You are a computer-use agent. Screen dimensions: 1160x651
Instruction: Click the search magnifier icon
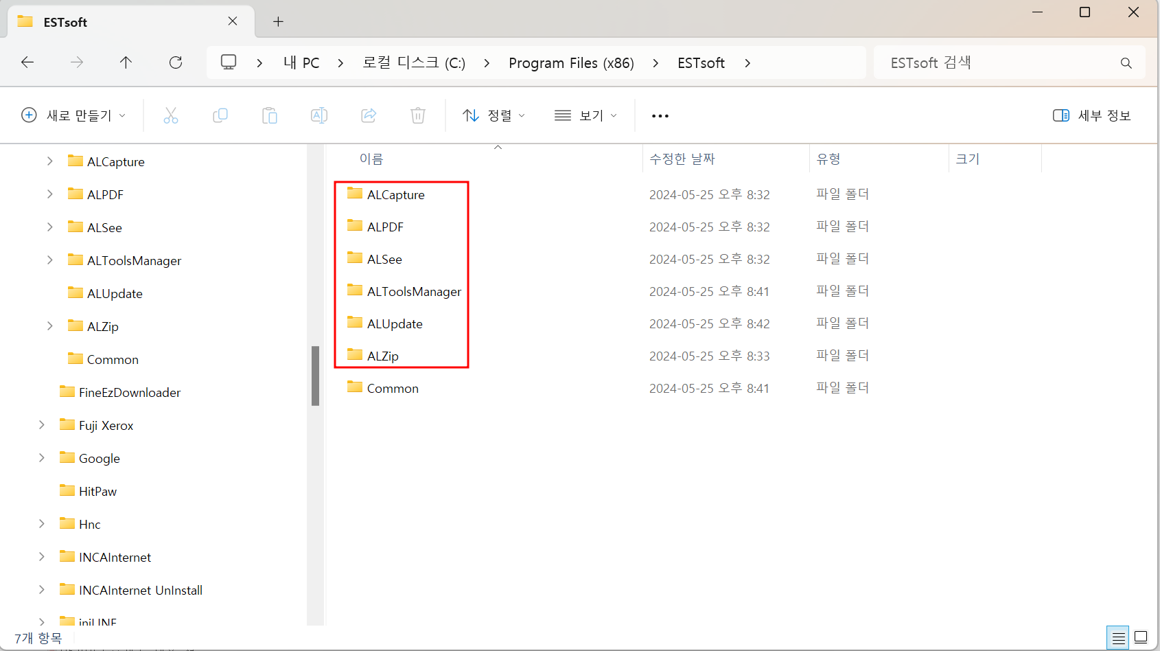[1126, 63]
